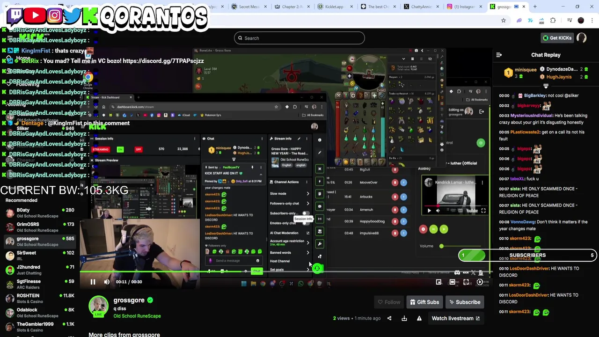Screen dimensions: 599x337
Task: Download the clip
Action: [x=404, y=318]
